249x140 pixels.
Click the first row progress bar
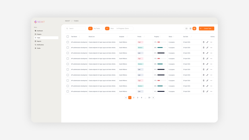[162, 42]
